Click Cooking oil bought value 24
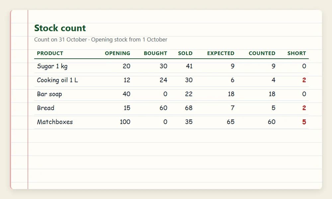 163,80
